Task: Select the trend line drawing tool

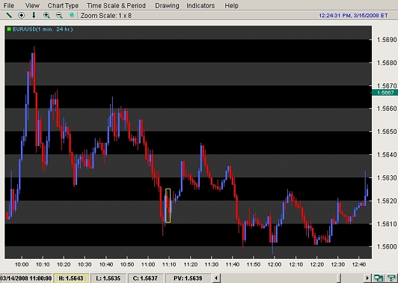Action: [9, 15]
